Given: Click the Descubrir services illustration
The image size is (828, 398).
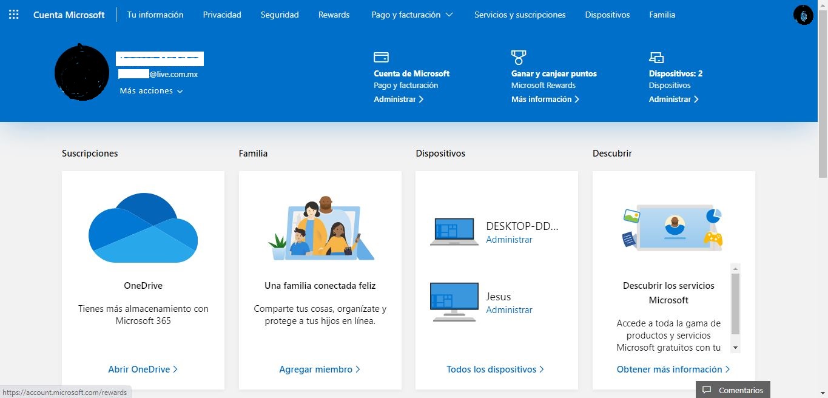Looking at the screenshot, I should pos(673,228).
